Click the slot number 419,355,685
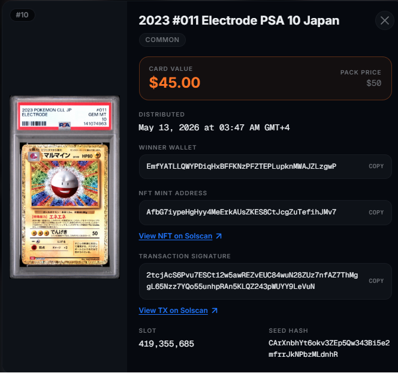398x373 pixels. coord(166,344)
